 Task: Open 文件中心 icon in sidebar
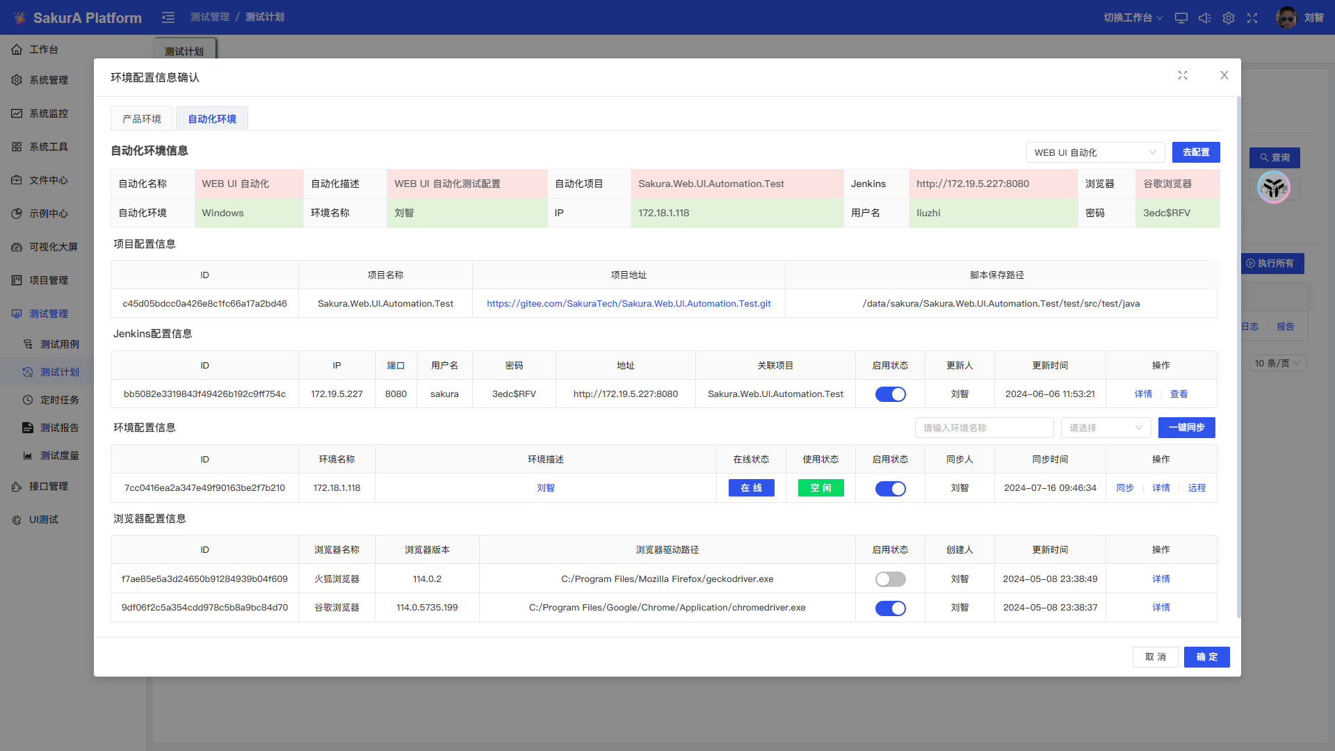point(17,180)
